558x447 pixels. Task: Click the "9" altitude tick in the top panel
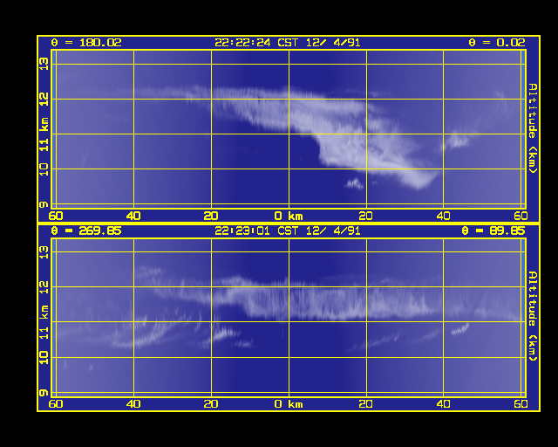44,204
